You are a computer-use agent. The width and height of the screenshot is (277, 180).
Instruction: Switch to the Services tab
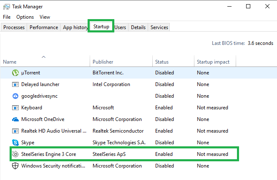click(x=159, y=27)
